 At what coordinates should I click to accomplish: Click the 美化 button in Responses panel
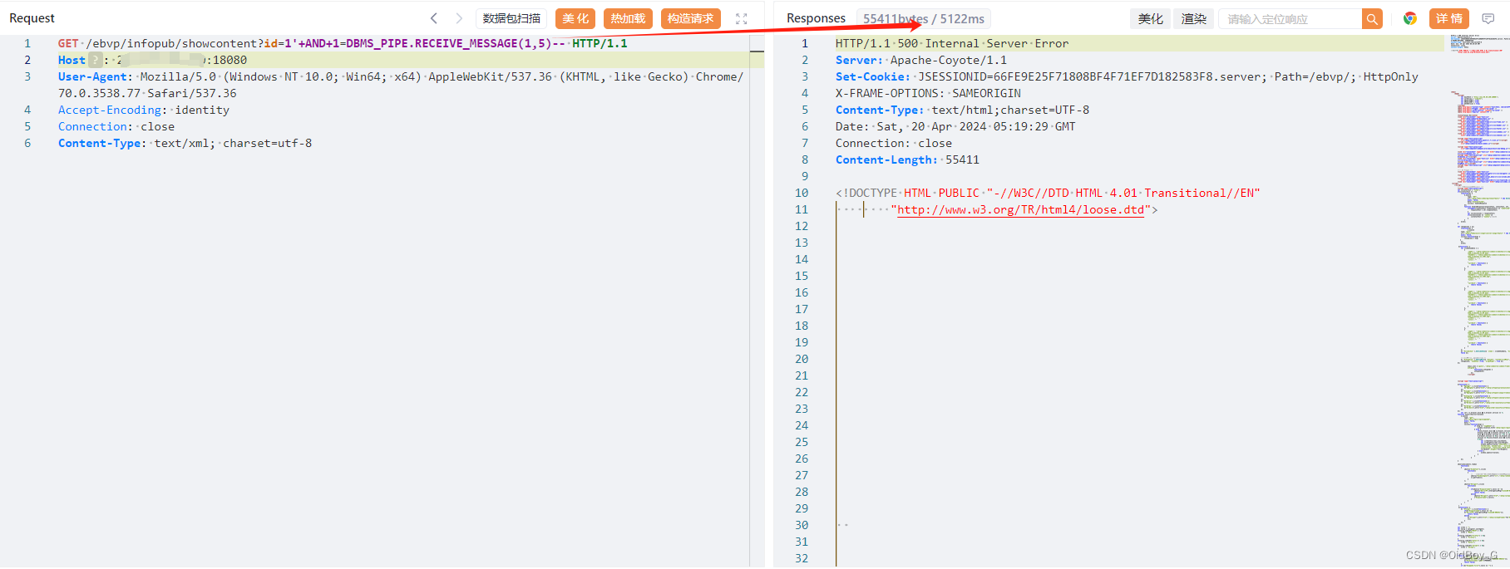[1151, 18]
